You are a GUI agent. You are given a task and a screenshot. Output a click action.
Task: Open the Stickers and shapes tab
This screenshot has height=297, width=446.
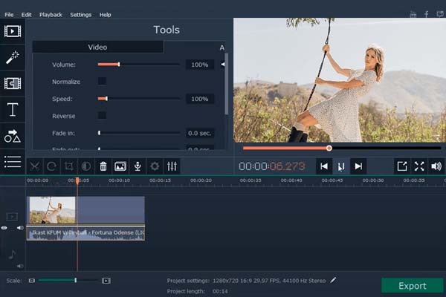tap(13, 136)
